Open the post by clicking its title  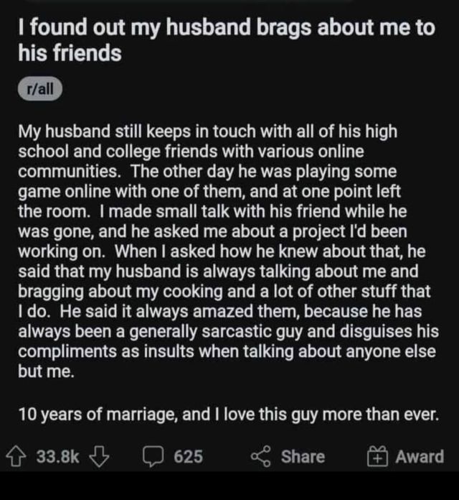tap(227, 40)
